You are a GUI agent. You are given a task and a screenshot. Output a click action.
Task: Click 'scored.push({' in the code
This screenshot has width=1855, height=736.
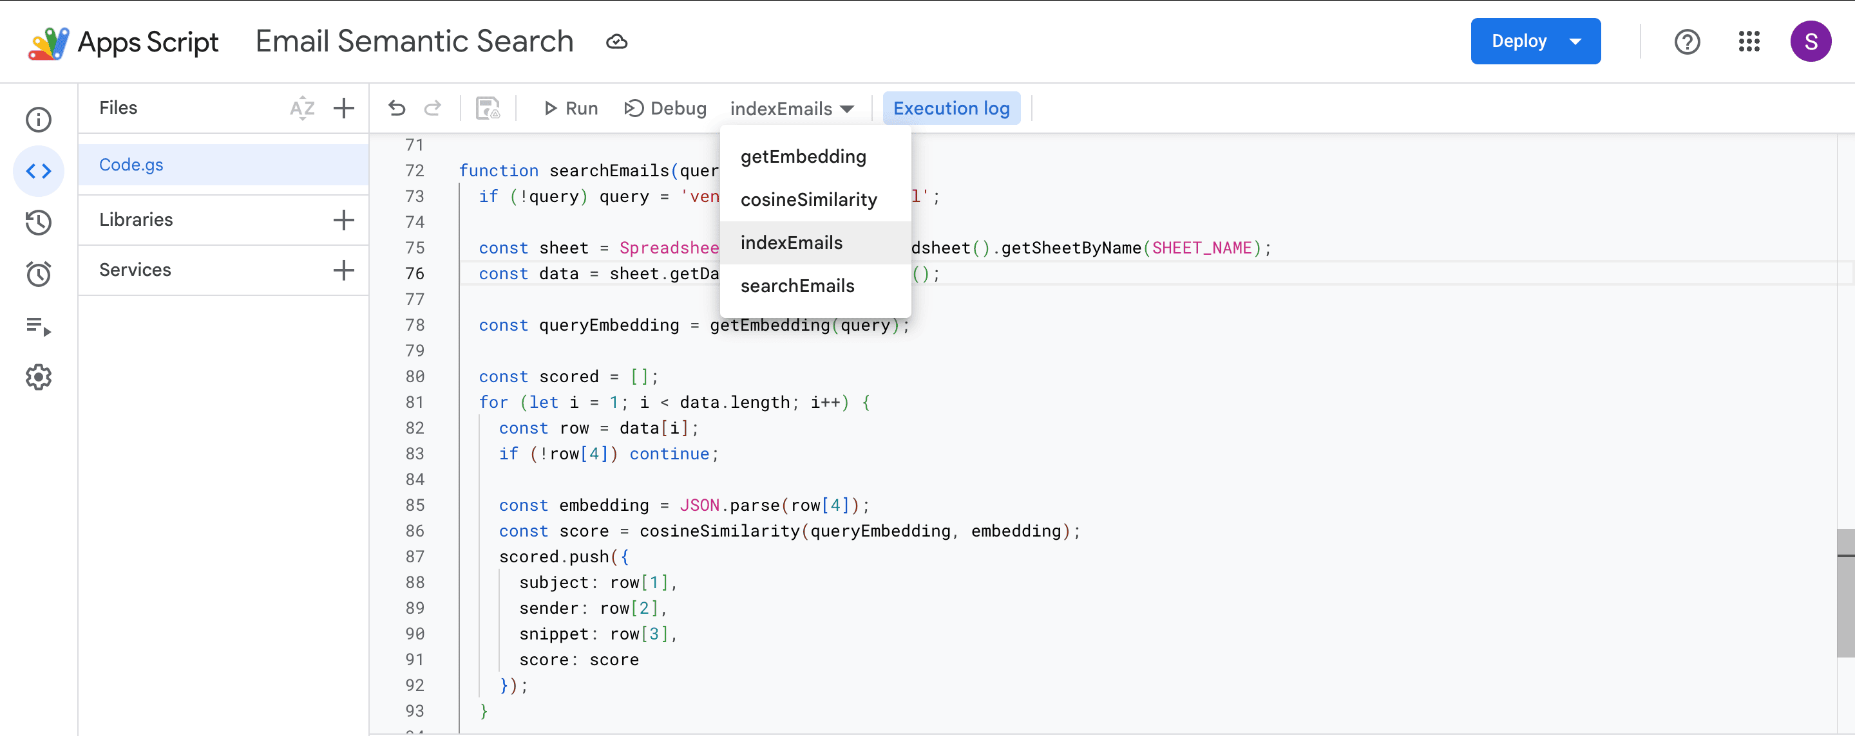coord(564,557)
